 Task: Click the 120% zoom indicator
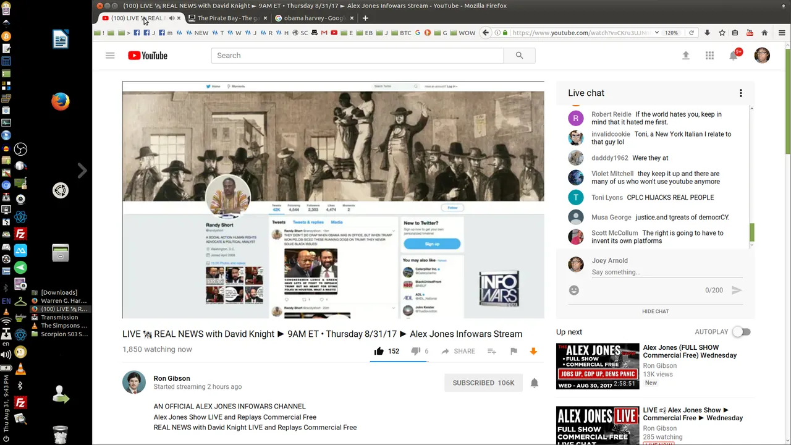672,33
